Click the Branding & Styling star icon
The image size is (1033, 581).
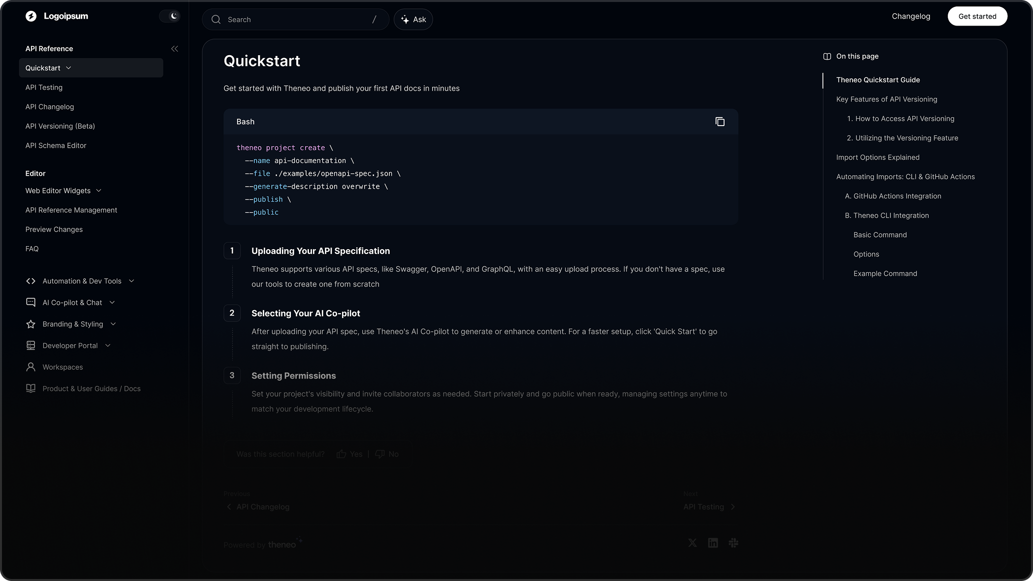pos(31,324)
